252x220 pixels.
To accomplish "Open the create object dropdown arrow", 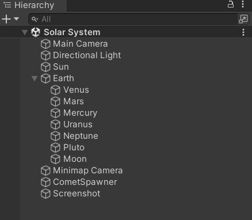I will pos(17,19).
